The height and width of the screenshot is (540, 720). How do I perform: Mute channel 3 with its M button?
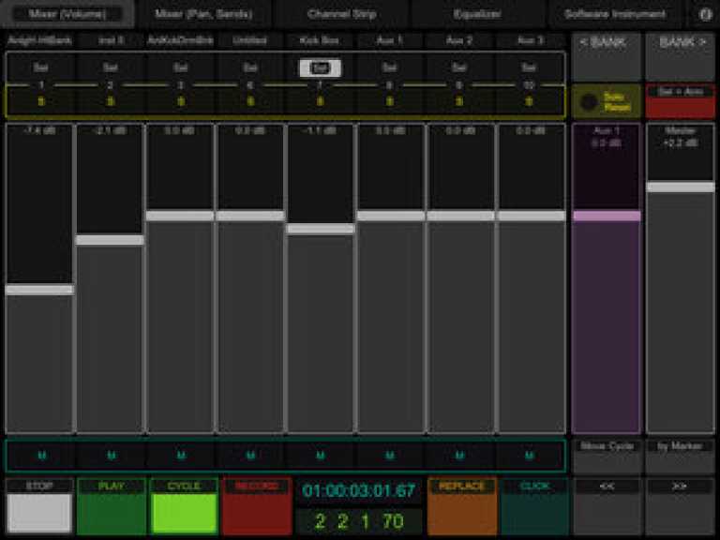[181, 456]
